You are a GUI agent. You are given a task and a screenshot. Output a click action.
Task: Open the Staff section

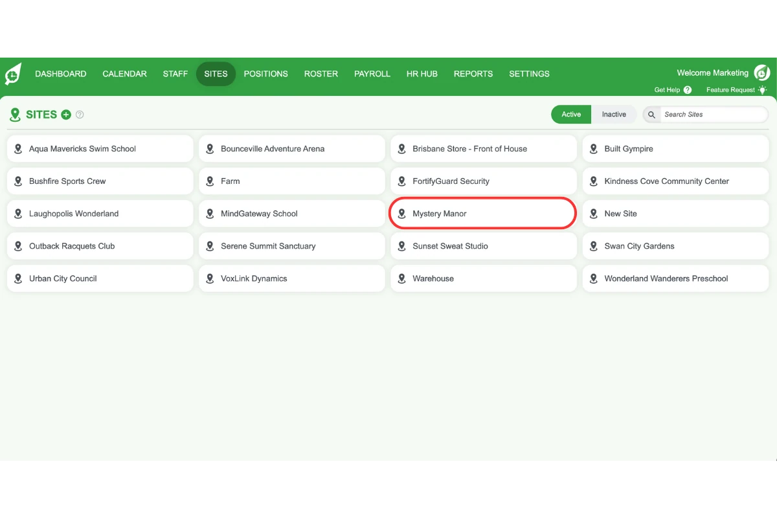(x=175, y=74)
